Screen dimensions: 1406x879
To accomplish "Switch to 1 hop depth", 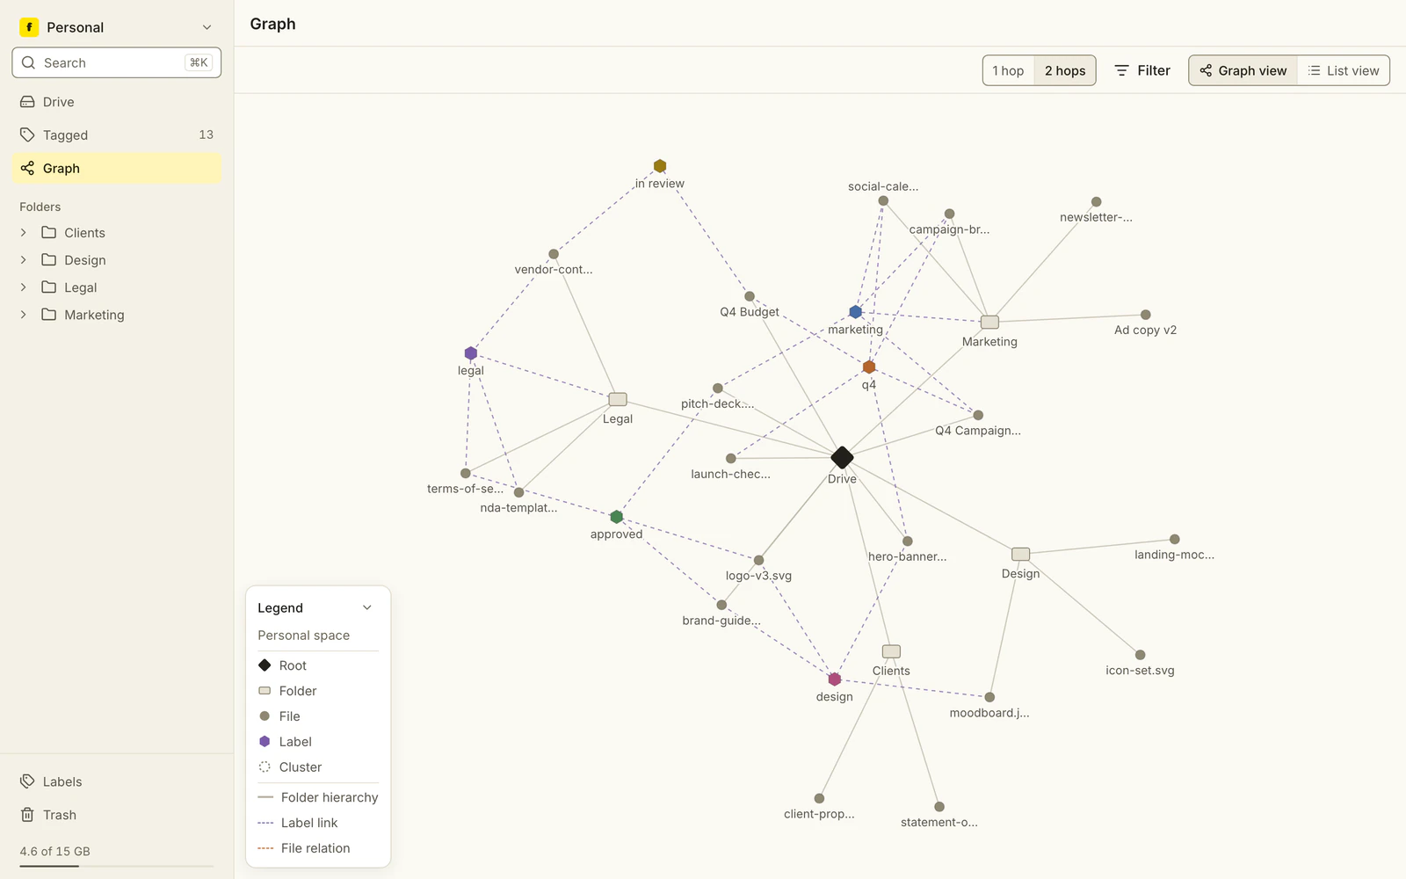I will (1008, 70).
